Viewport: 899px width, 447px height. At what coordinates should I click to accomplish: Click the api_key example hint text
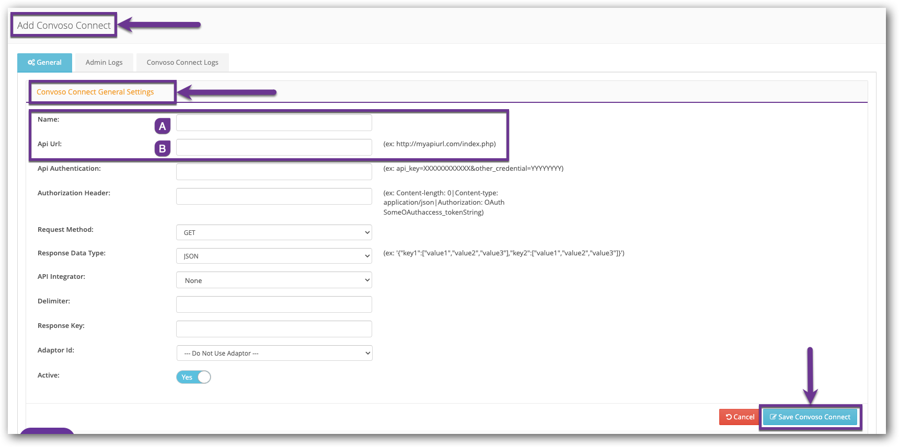tap(474, 168)
